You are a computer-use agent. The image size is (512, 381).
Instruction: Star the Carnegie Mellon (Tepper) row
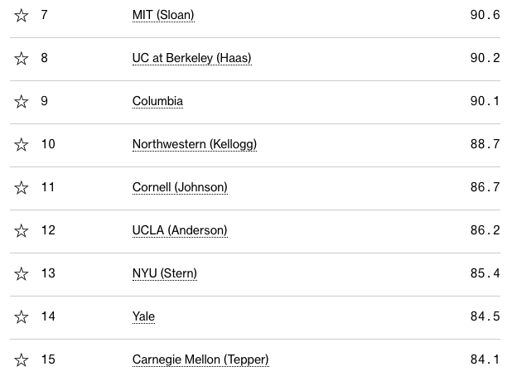22,360
